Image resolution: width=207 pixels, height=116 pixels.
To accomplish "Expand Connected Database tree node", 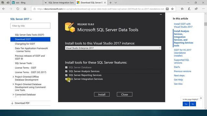I will 13,94.
